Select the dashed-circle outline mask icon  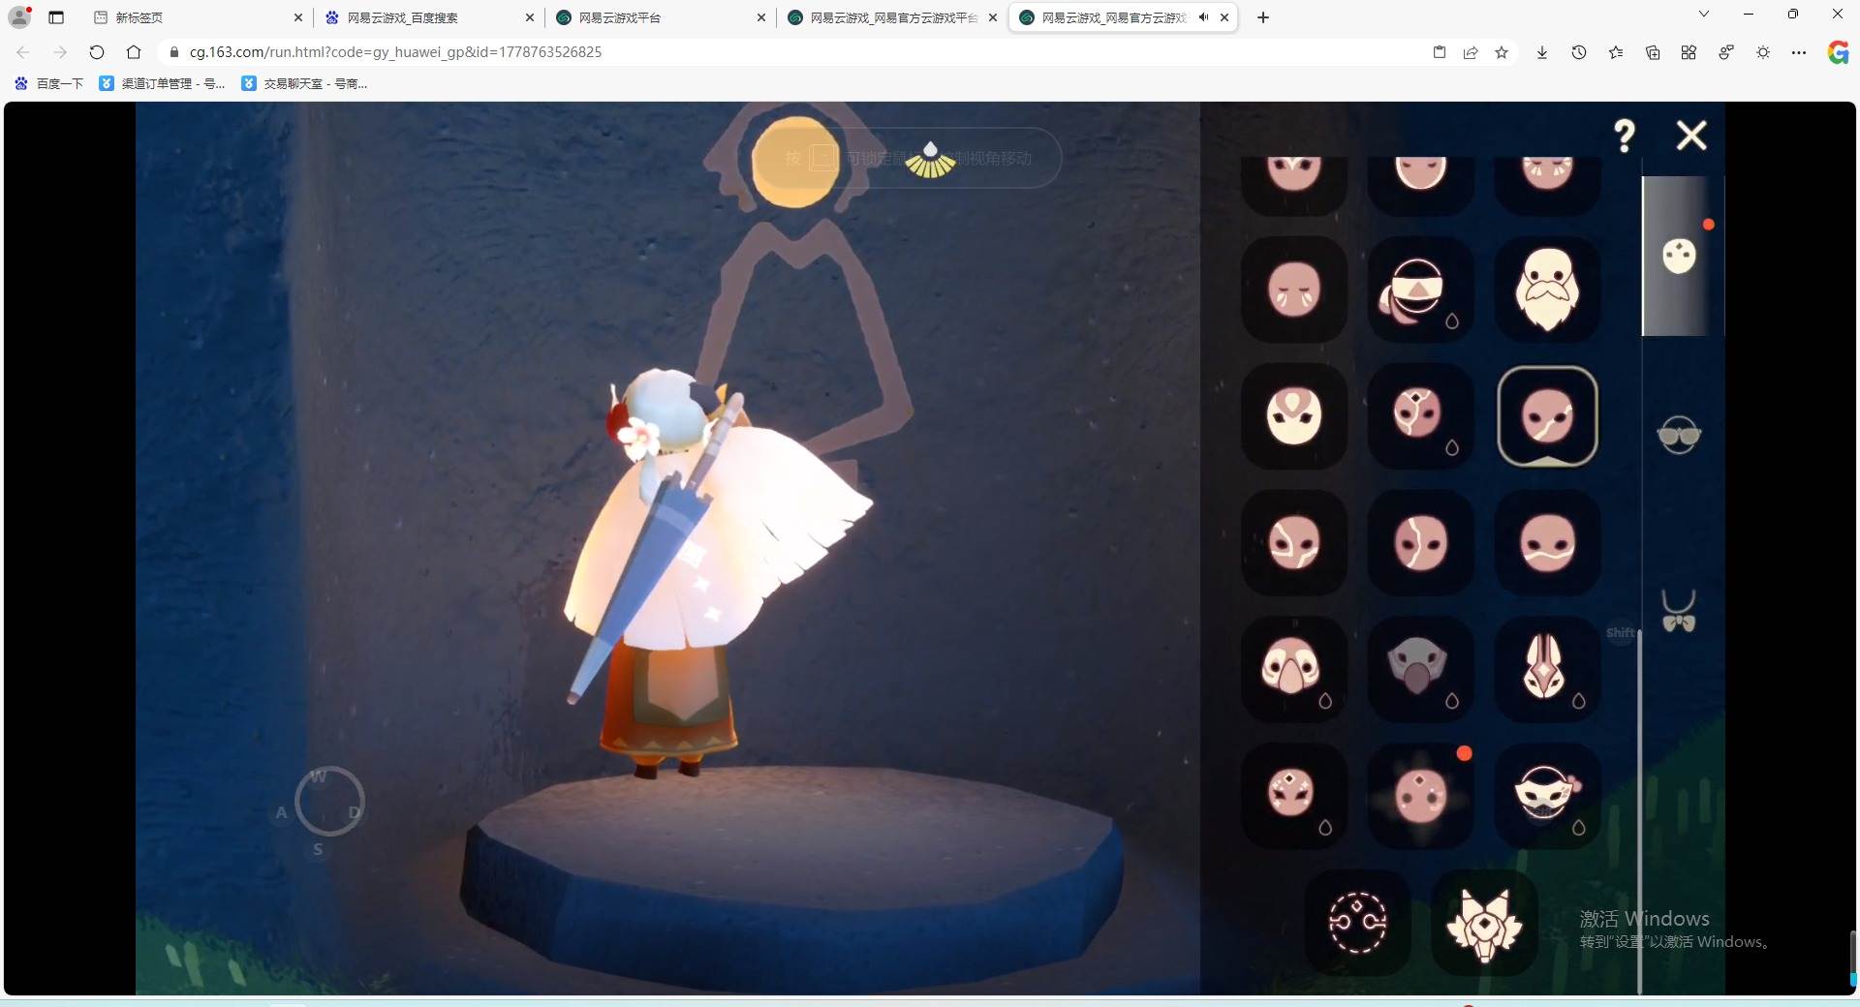1357,923
